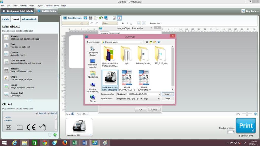This screenshot has width=260, height=146.
Task: Click the Save icon in main toolbar
Action: (x=85, y=18)
